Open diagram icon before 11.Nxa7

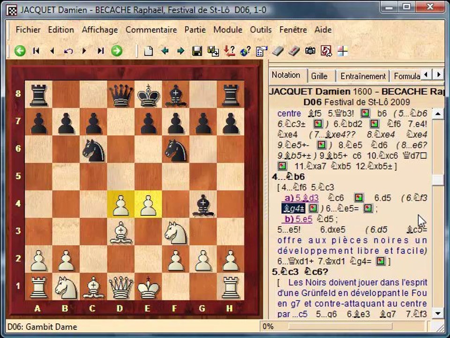click(x=282, y=166)
